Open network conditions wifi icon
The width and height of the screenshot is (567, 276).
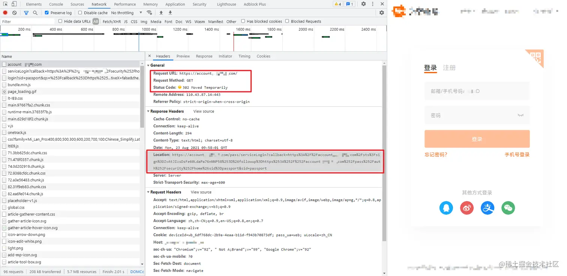coord(149,13)
